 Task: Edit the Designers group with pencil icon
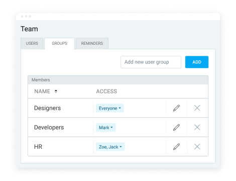click(176, 108)
